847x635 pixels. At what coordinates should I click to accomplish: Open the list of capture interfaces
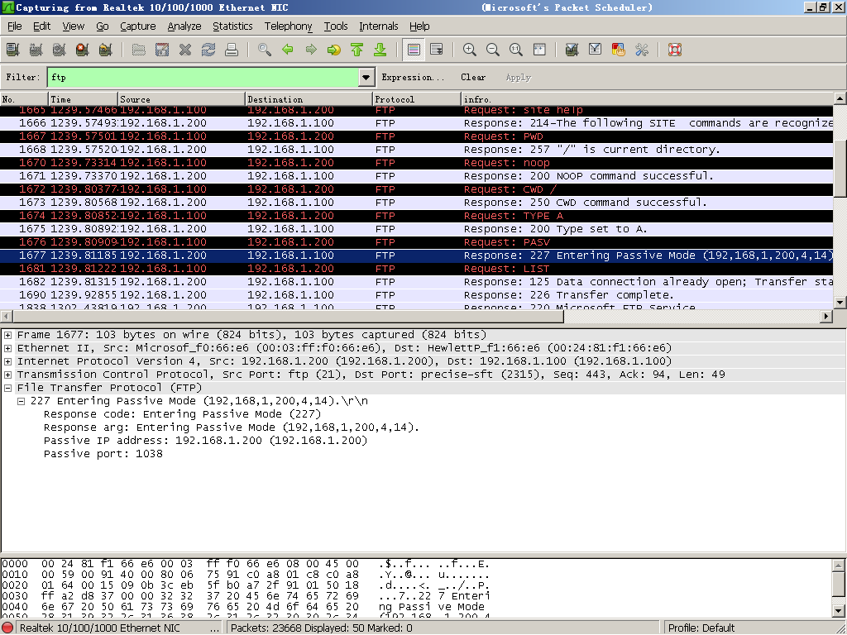tap(13, 50)
